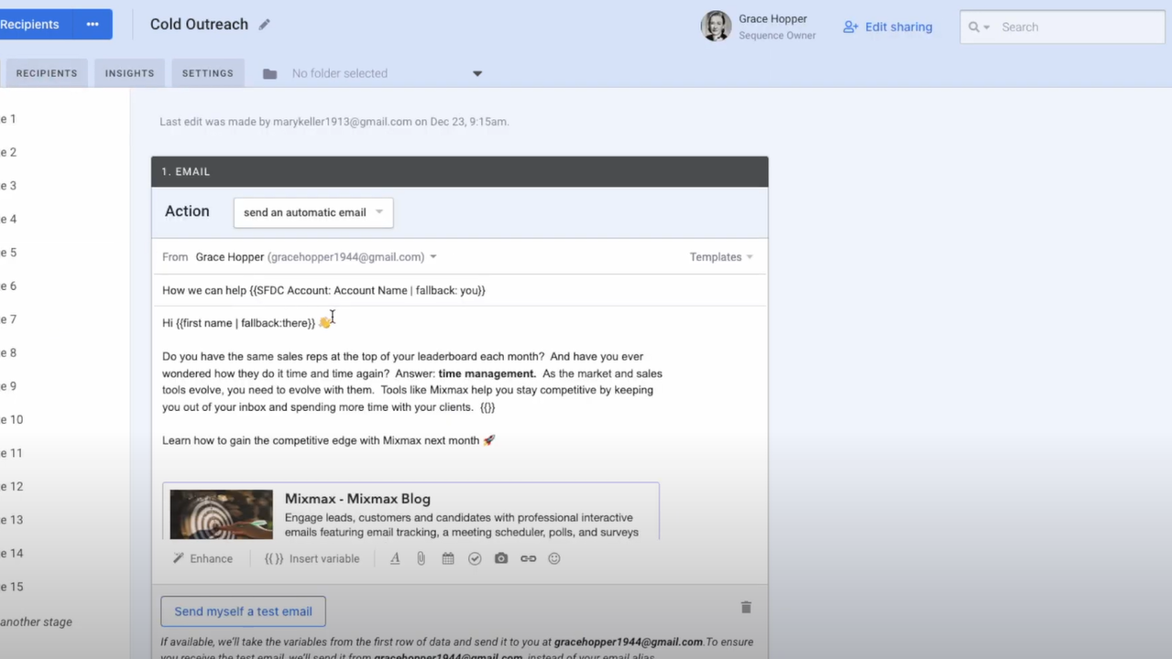Open the Settings tab
1172x659 pixels.
point(207,73)
